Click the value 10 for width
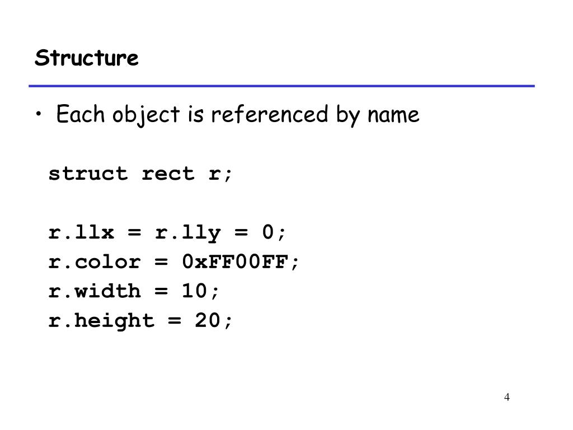 point(194,291)
